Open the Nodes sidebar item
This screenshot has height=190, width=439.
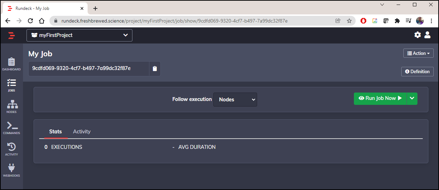11,107
